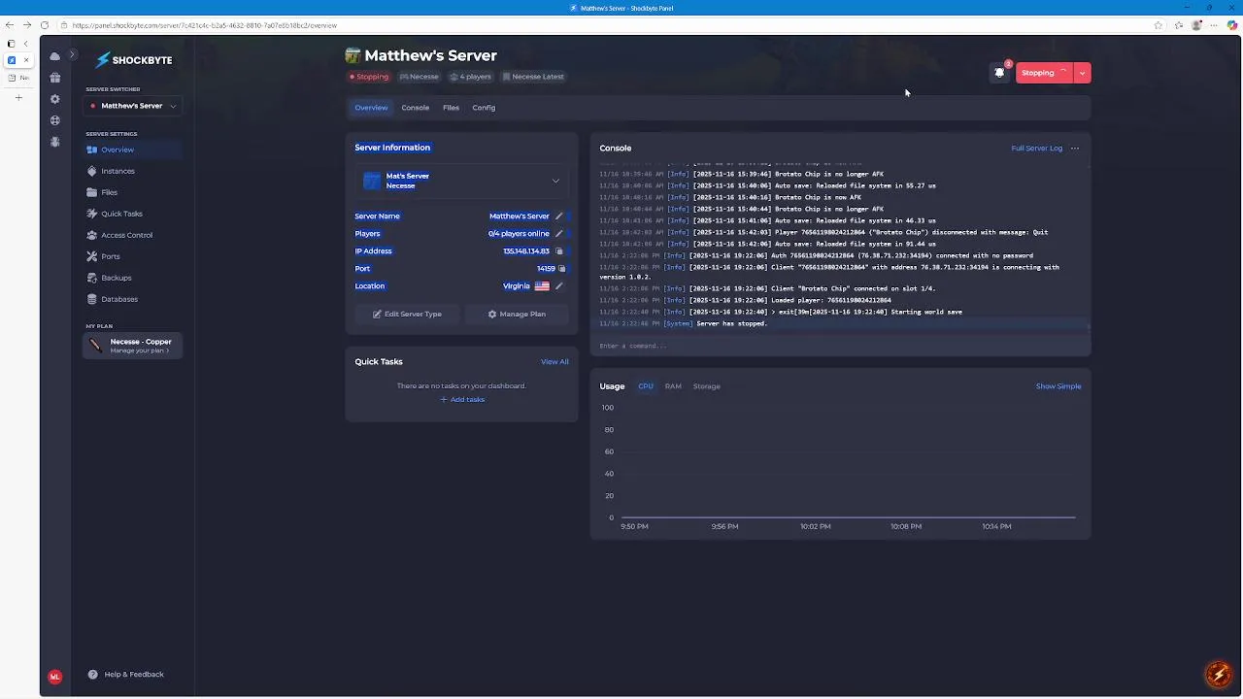Edit the Server Name pencil icon

point(558,216)
